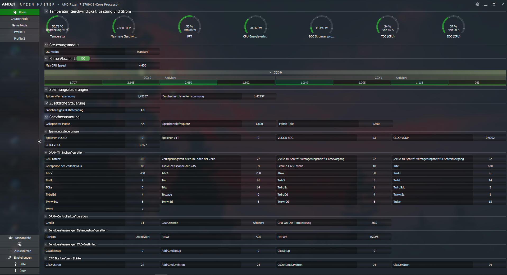The width and height of the screenshot is (507, 275).
Task: Toggle RttNom Deaktiviert value
Action: pyautogui.click(x=143, y=237)
